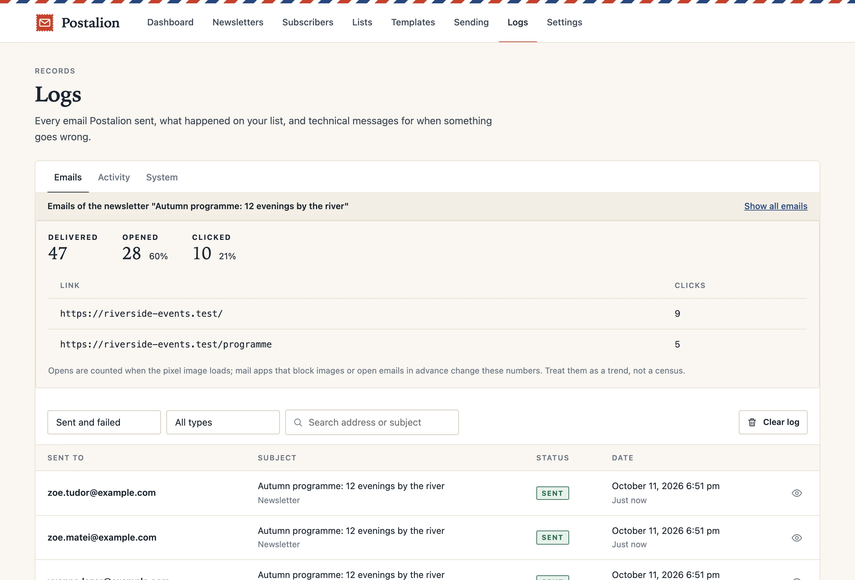Open Templates from the navigation
Image resolution: width=855 pixels, height=580 pixels.
click(x=413, y=22)
